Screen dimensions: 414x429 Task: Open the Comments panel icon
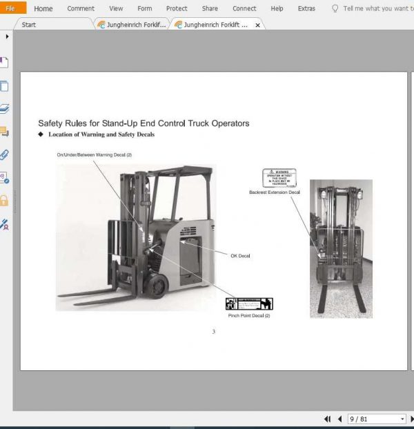(4, 132)
